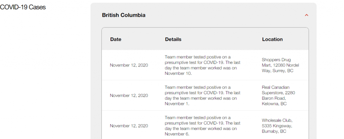Click the Location column header
The height and width of the screenshot is (139, 344).
click(x=272, y=39)
